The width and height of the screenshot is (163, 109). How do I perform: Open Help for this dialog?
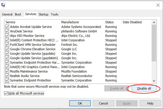click(x=150, y=103)
